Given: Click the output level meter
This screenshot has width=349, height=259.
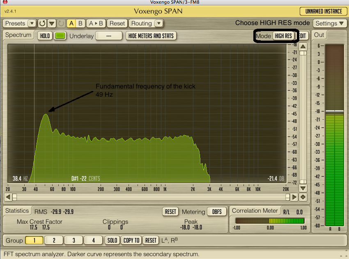Looking at the screenshot, I should (x=335, y=135).
